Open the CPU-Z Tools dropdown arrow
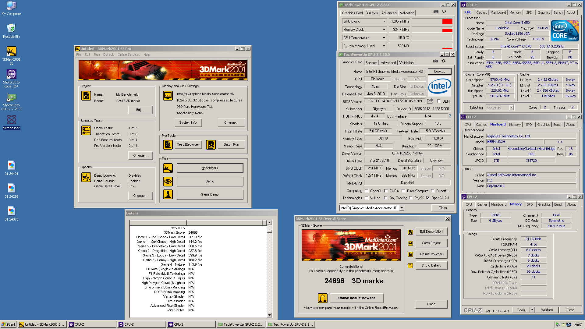This screenshot has width=585, height=329. (x=532, y=310)
